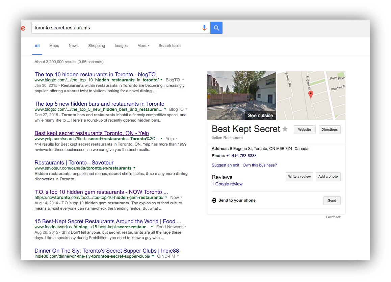The image size is (391, 282).
Task: Open NOW Toronto hidden gem restaurants result
Action: 101,192
